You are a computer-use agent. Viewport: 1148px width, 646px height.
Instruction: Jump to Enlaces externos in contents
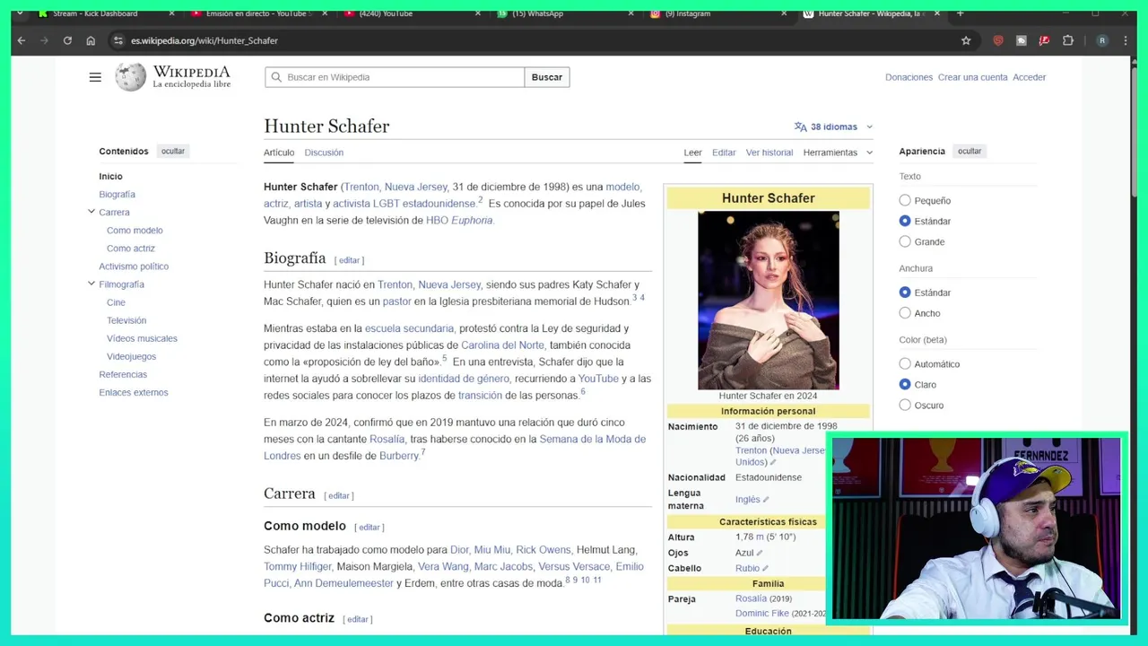pos(134,392)
